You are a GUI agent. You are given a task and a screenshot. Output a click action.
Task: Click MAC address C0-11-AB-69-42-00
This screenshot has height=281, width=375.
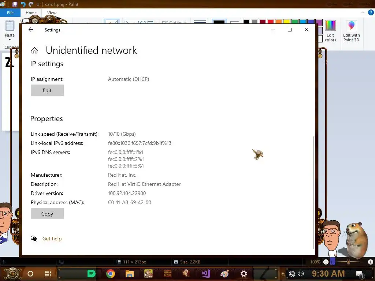pyautogui.click(x=129, y=202)
